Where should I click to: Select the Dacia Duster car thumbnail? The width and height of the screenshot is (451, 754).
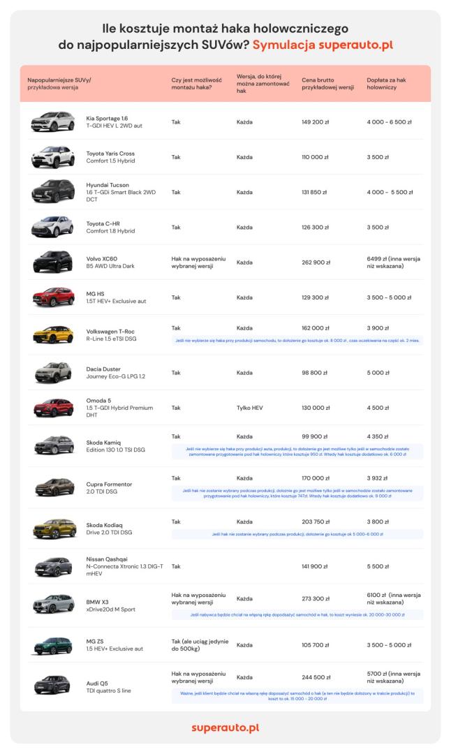(53, 373)
